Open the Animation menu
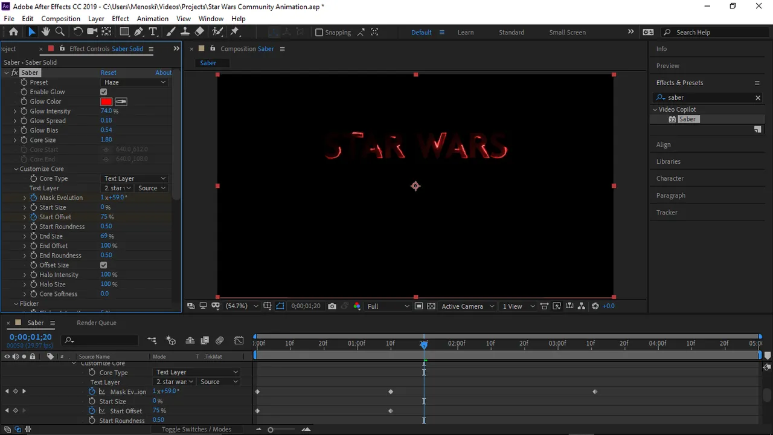773x435 pixels. click(152, 19)
